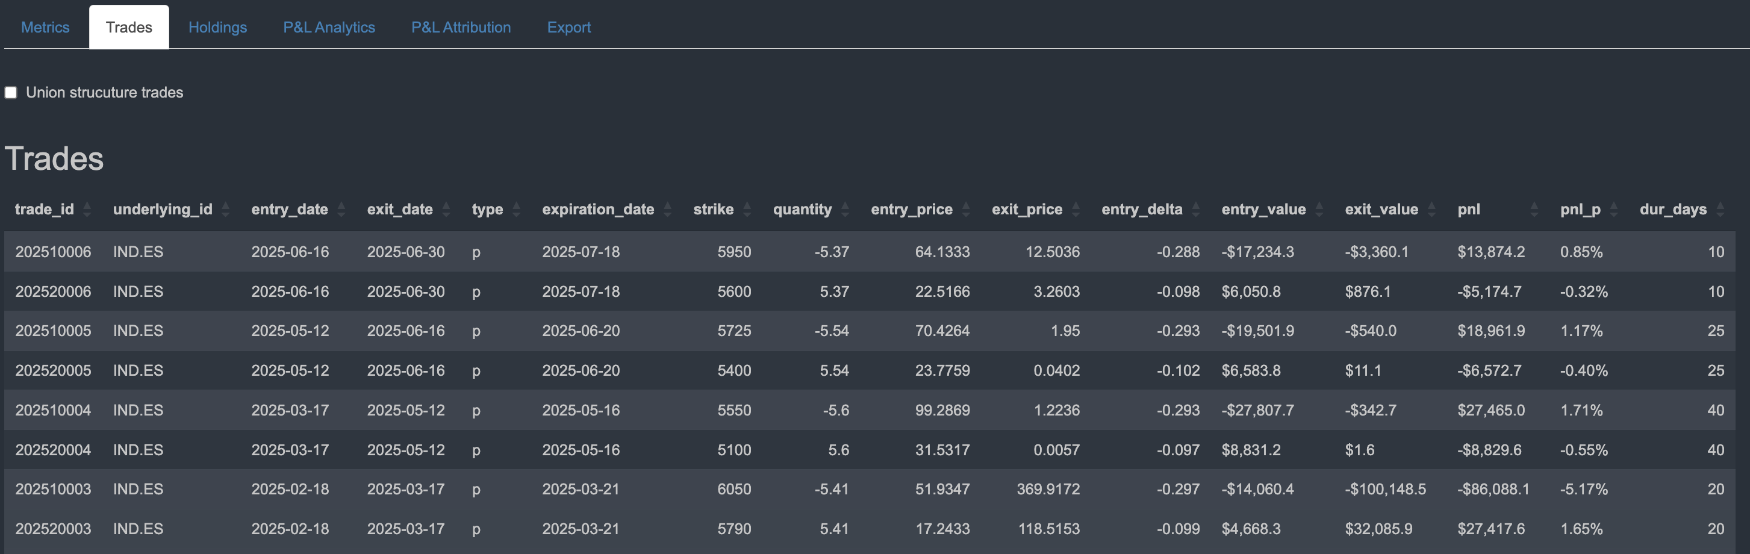Image resolution: width=1750 pixels, height=554 pixels.
Task: Go to the P&L Analytics tab
Action: pos(329,27)
